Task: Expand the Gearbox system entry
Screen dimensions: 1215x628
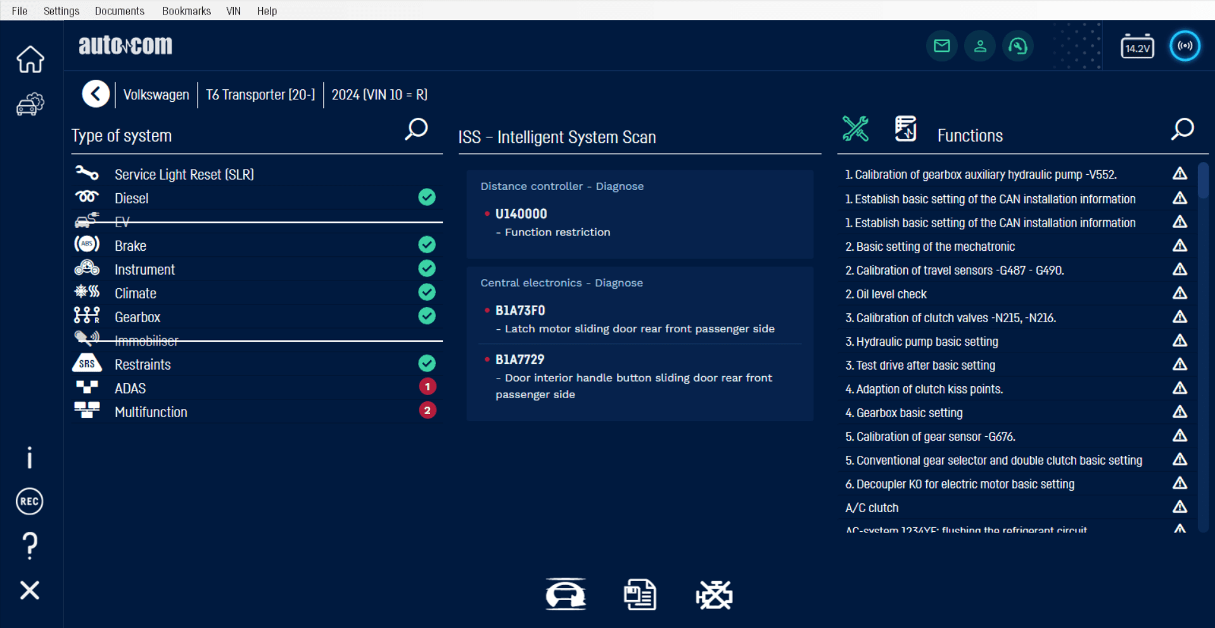Action: [137, 317]
